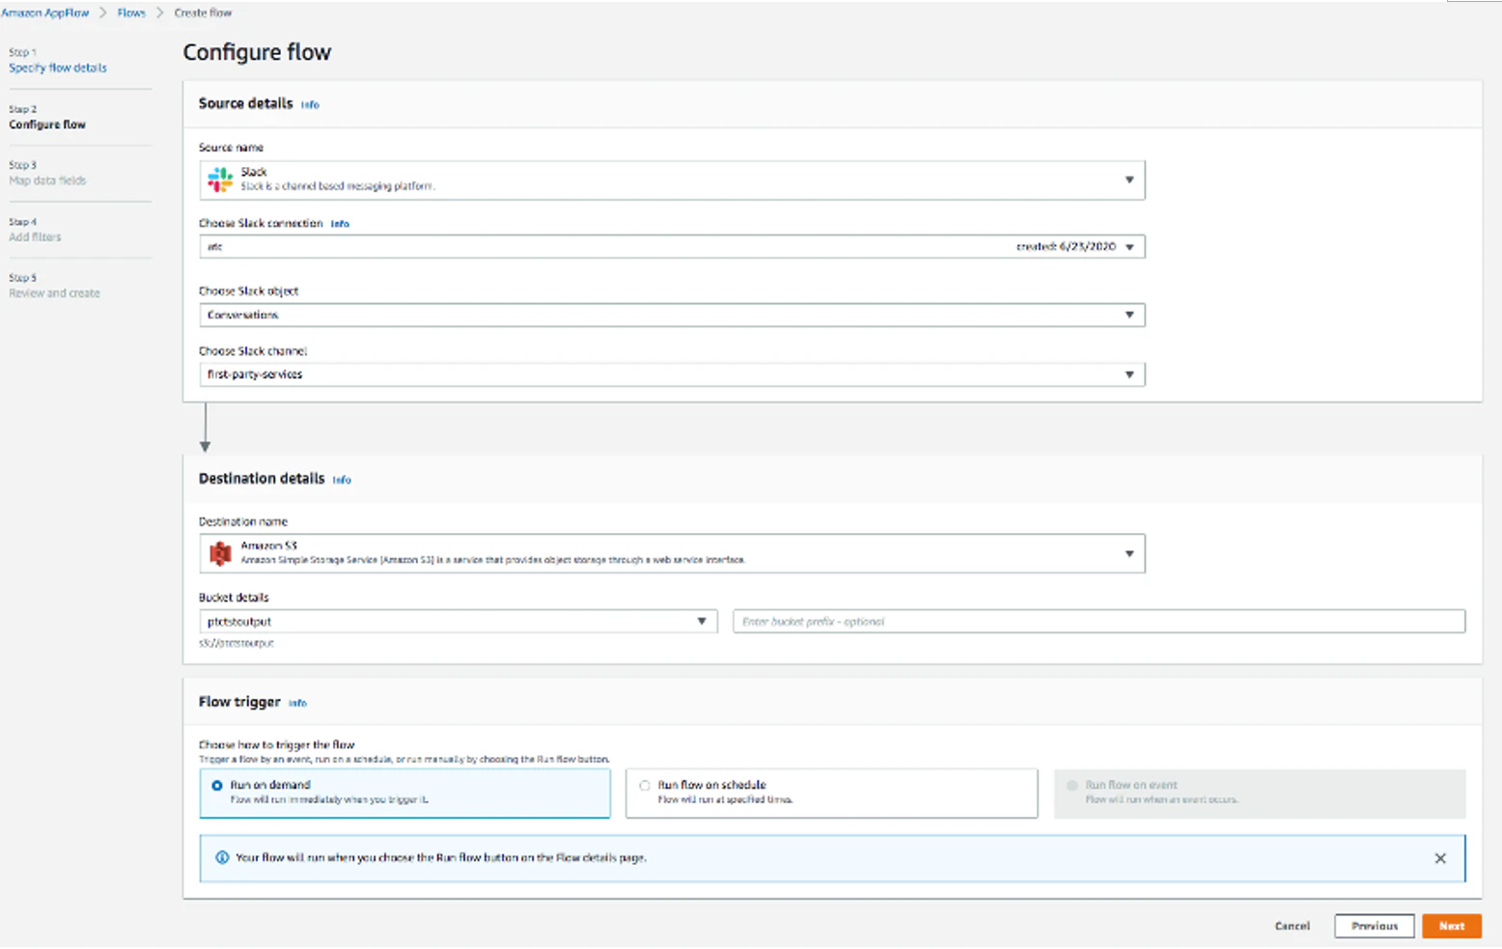The image size is (1502, 949).
Task: Select the Run on demand radio button
Action: tap(217, 786)
